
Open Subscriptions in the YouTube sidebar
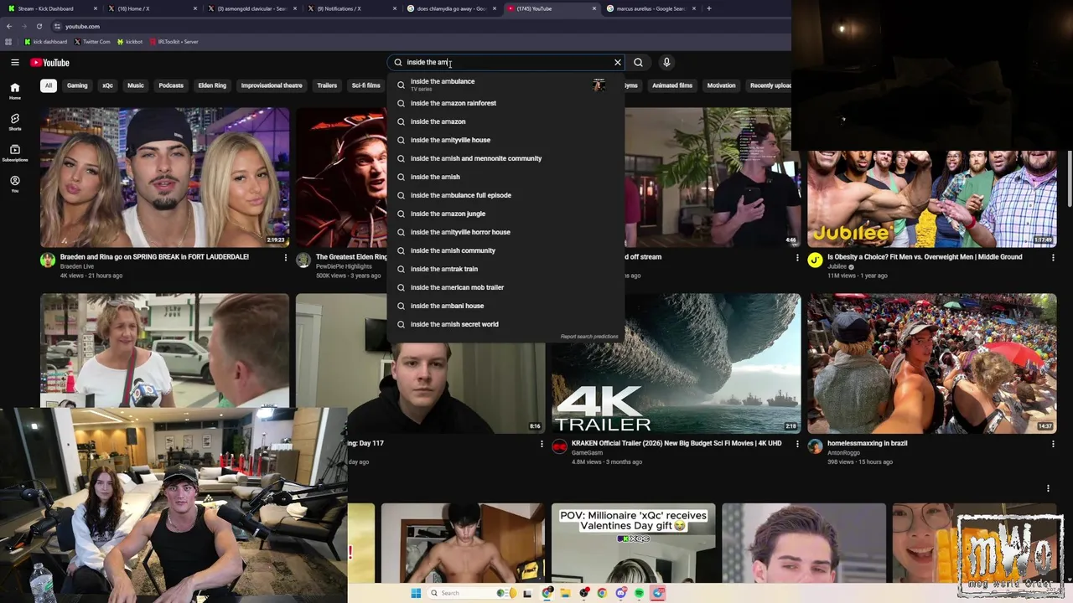tap(15, 152)
